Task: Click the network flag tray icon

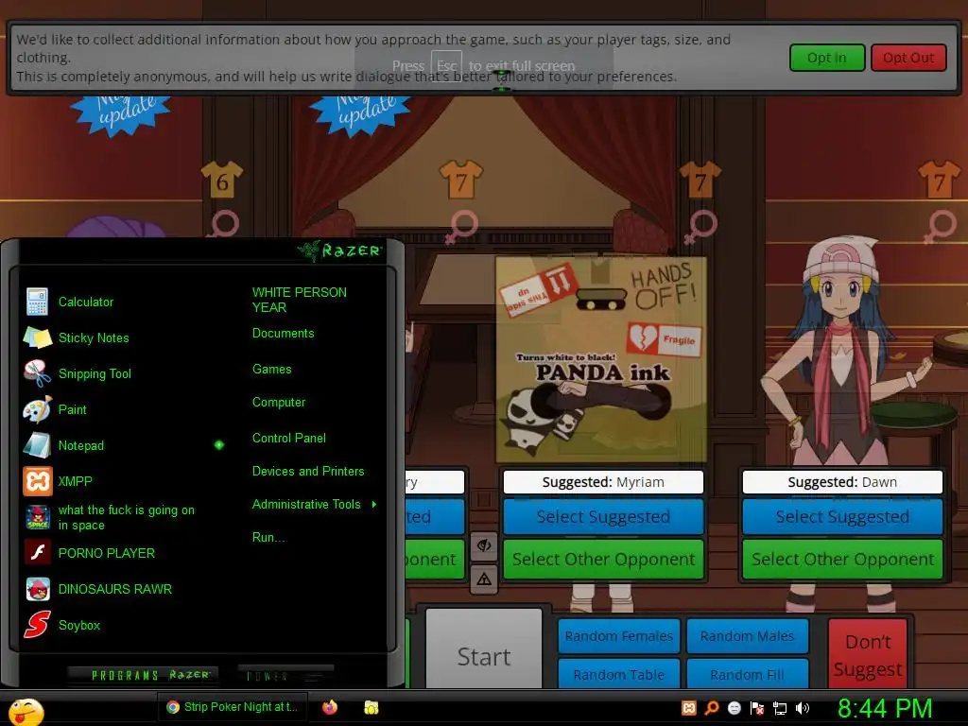Action: click(757, 708)
